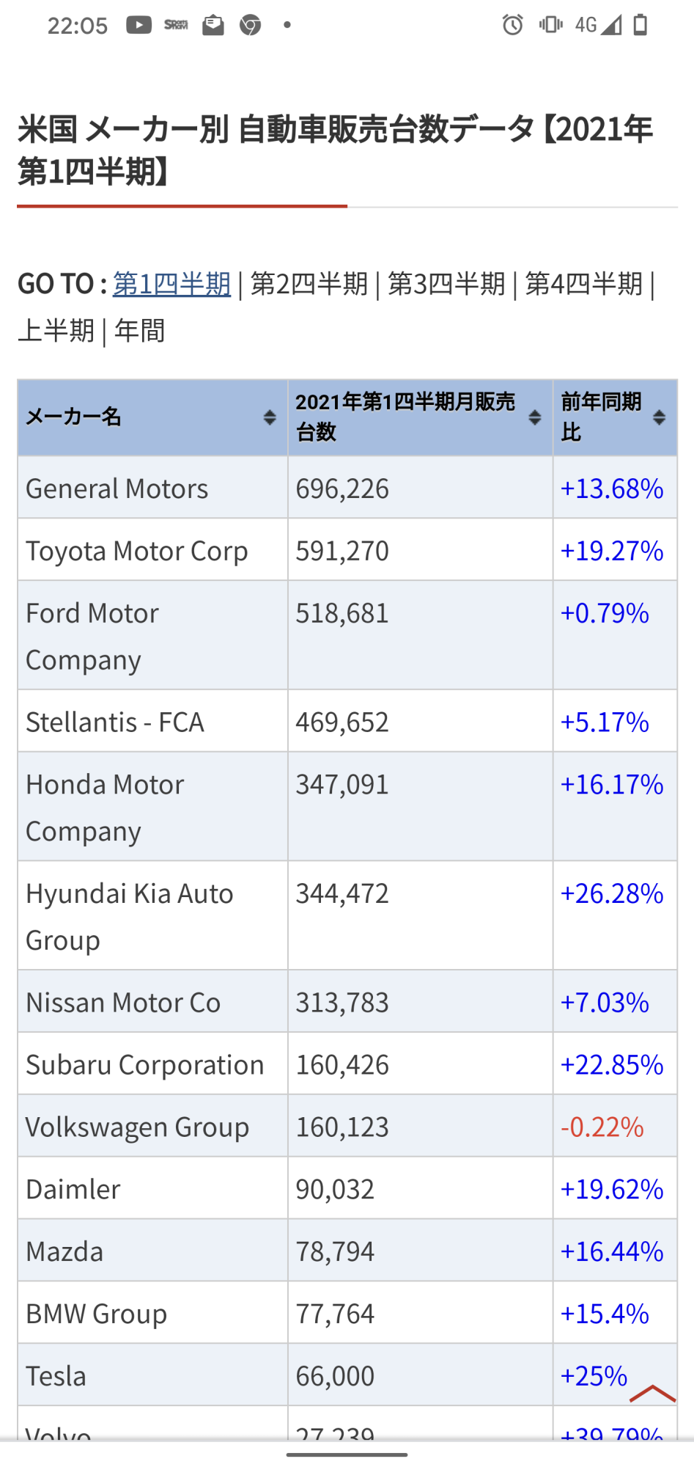Go to 第2四半期 section

(309, 284)
